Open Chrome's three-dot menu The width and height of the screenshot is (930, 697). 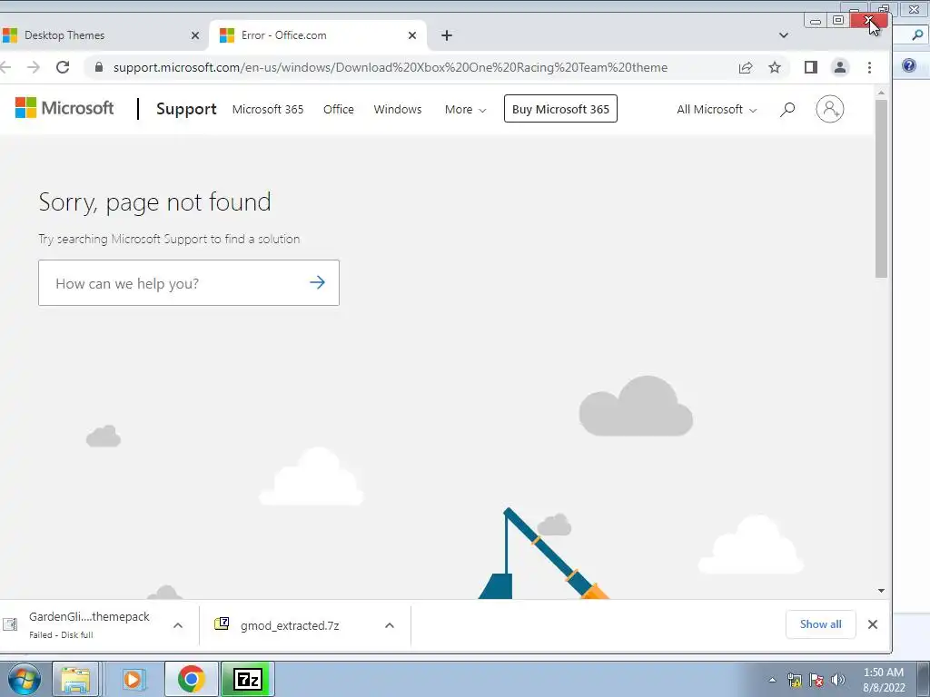point(869,67)
